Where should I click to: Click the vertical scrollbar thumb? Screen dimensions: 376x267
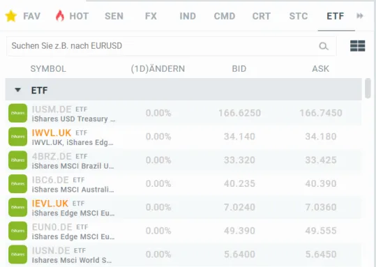pyautogui.click(x=368, y=89)
